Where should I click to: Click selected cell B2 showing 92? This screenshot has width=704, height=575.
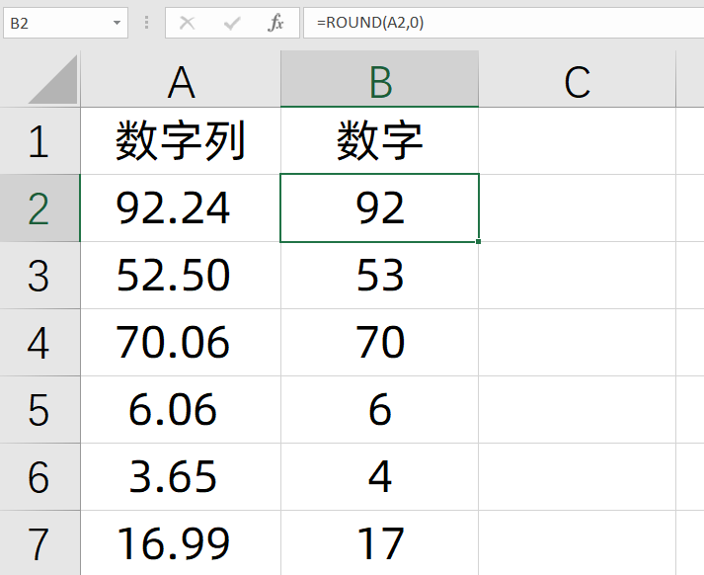(380, 208)
